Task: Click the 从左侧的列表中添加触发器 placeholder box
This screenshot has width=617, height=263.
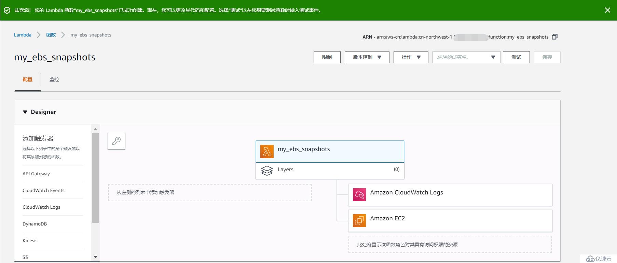Action: coord(210,192)
